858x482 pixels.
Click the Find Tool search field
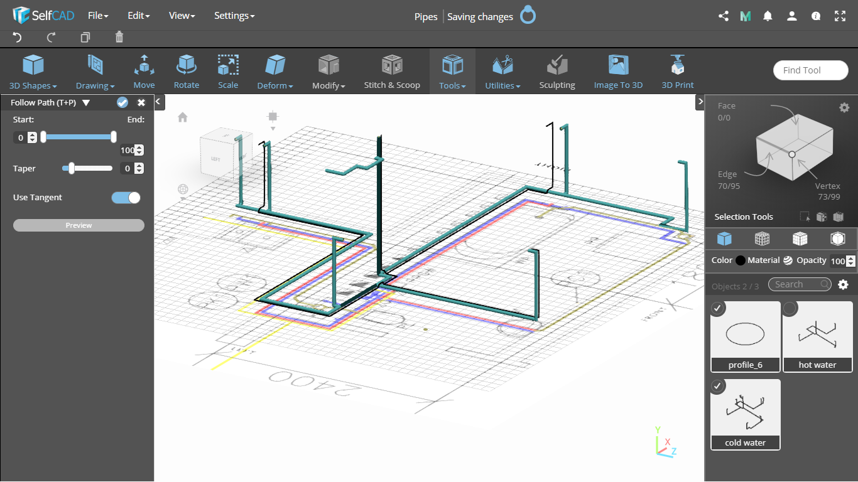[811, 70]
